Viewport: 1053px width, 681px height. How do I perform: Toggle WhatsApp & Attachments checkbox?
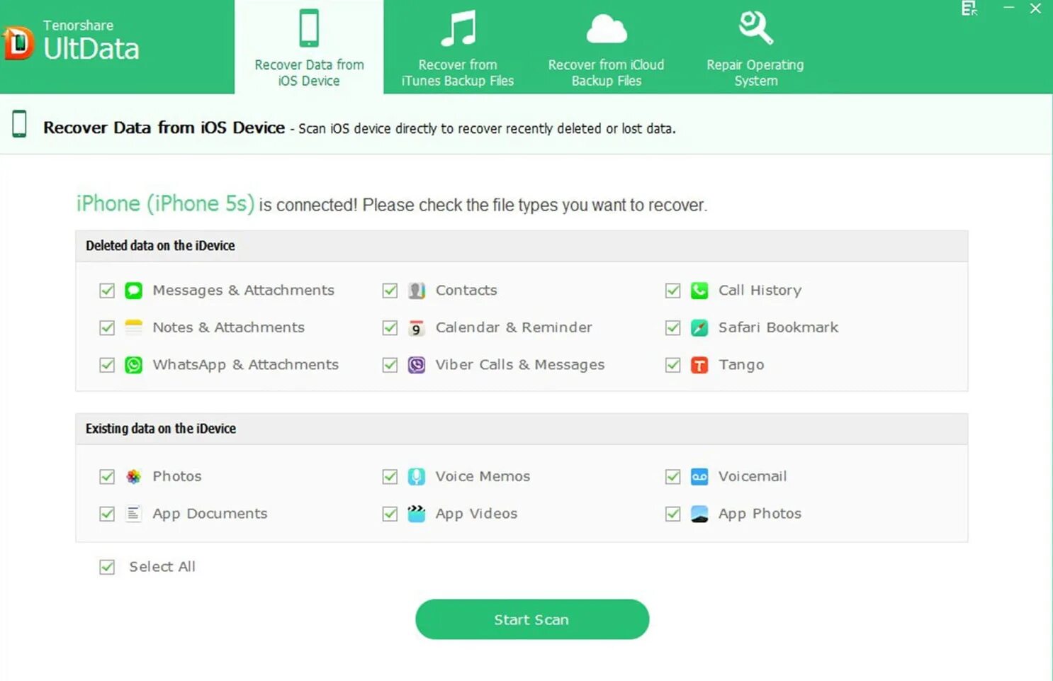[x=107, y=365]
